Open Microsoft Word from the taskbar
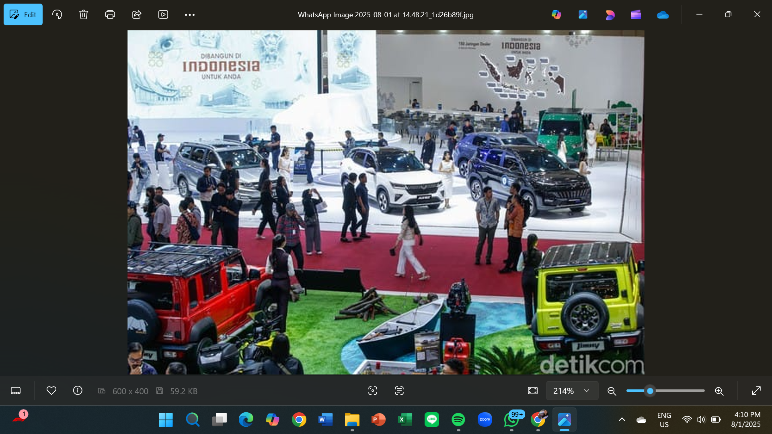 [x=326, y=420]
